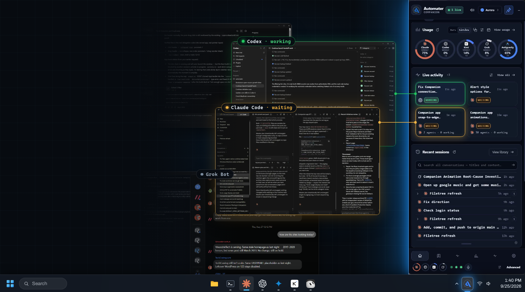Toggle the pin button in the Companion header
This screenshot has width=525, height=292.
point(509,10)
